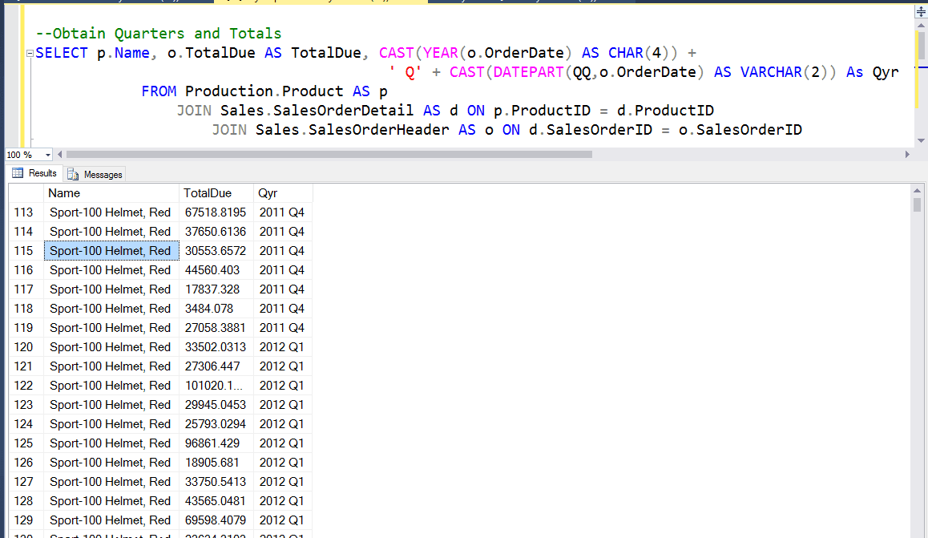This screenshot has width=928, height=538.
Task: Select the Qyr column header
Action: (x=268, y=193)
